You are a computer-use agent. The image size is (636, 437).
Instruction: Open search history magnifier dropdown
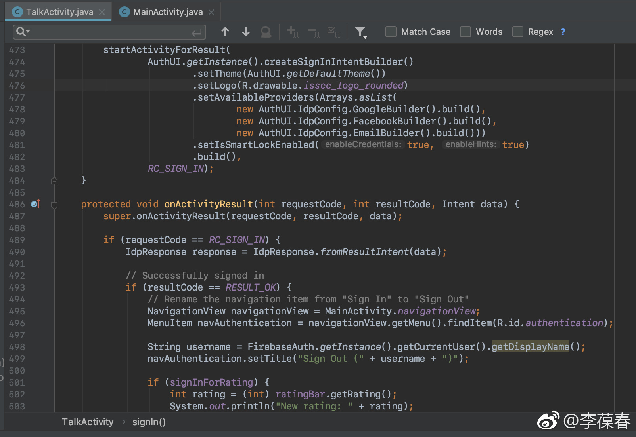click(x=23, y=32)
